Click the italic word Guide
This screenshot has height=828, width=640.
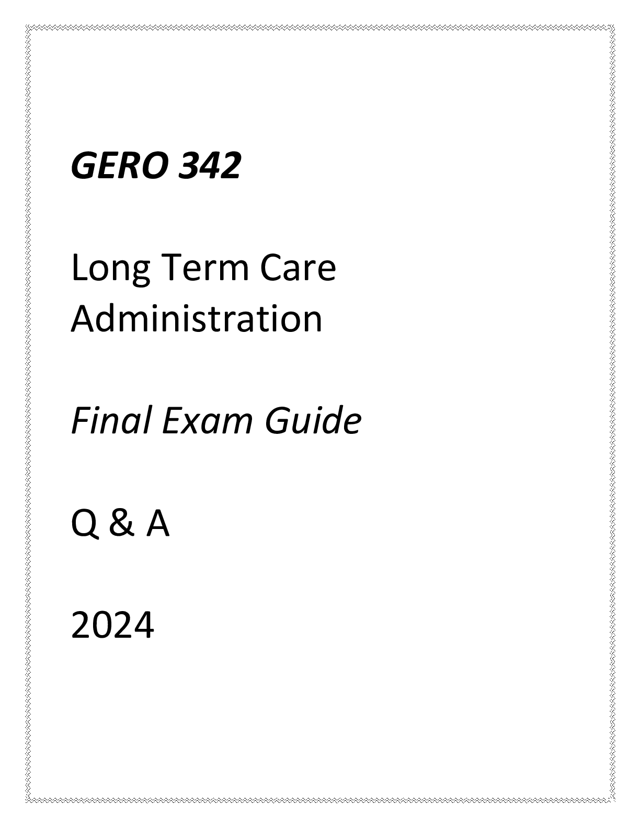coord(313,421)
